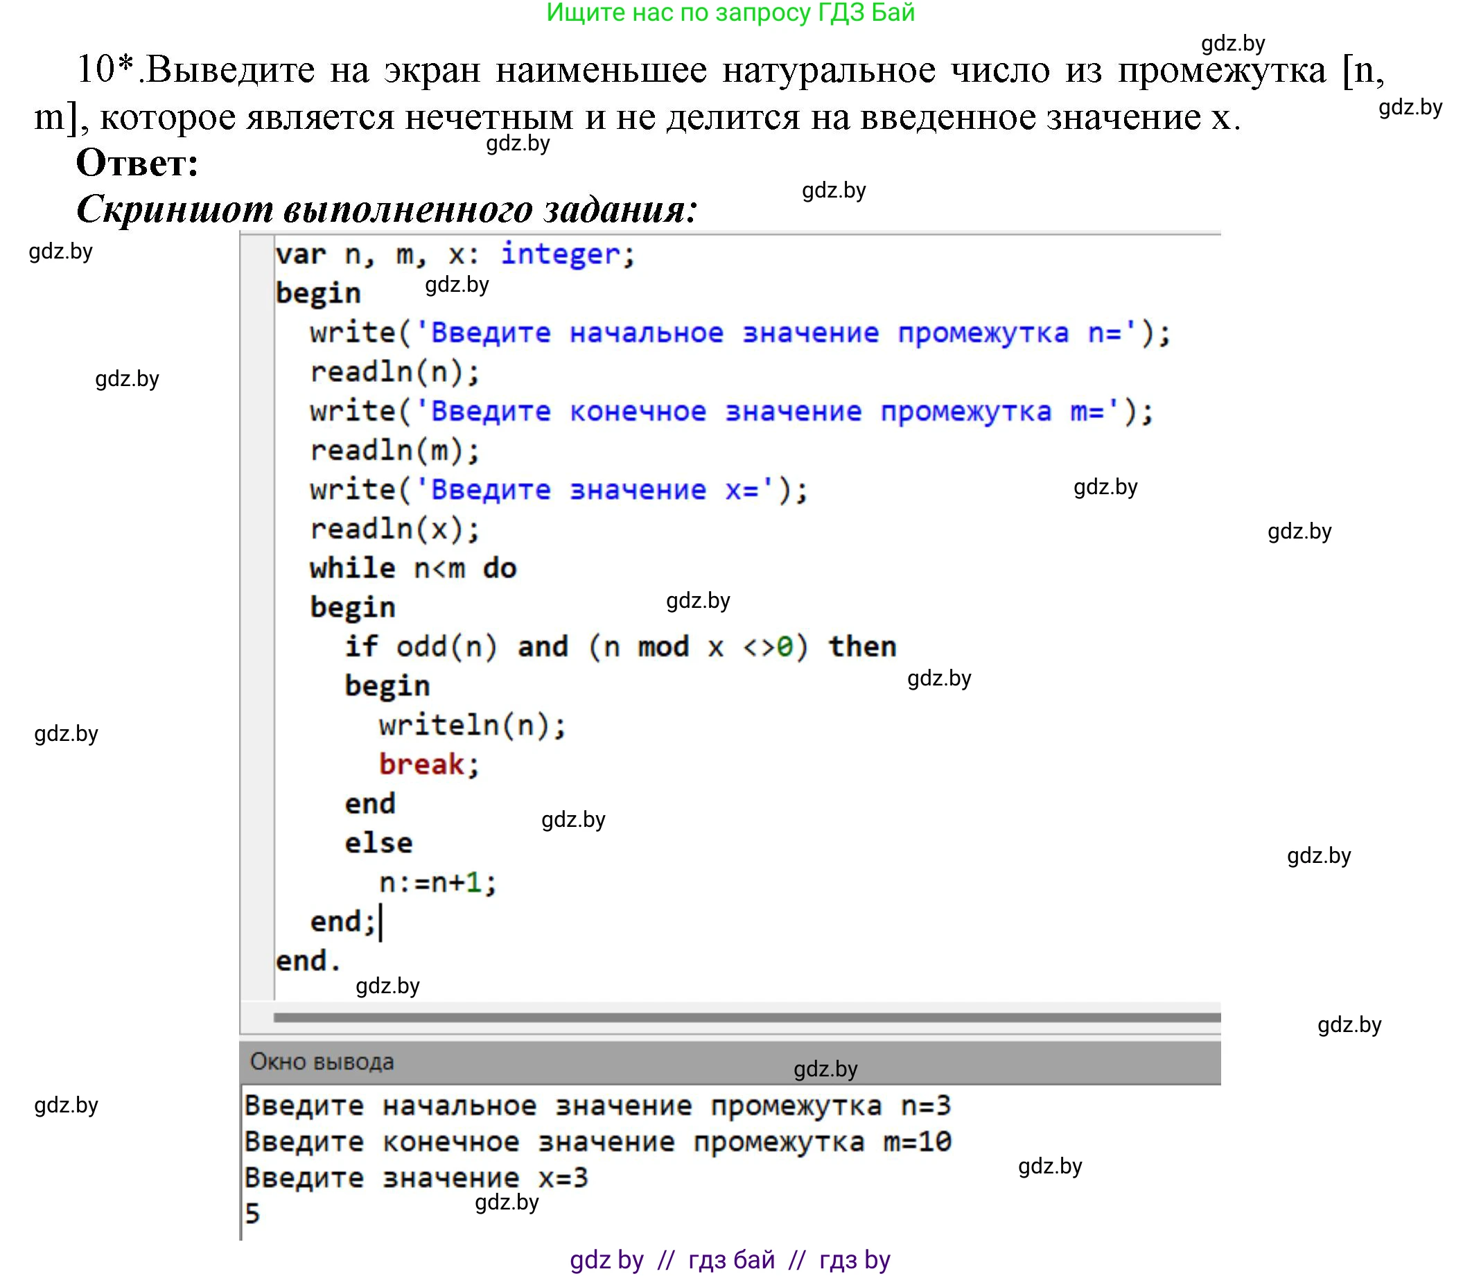Click the "begin" keyword at program start
The height and width of the screenshot is (1276, 1463).
point(319,292)
